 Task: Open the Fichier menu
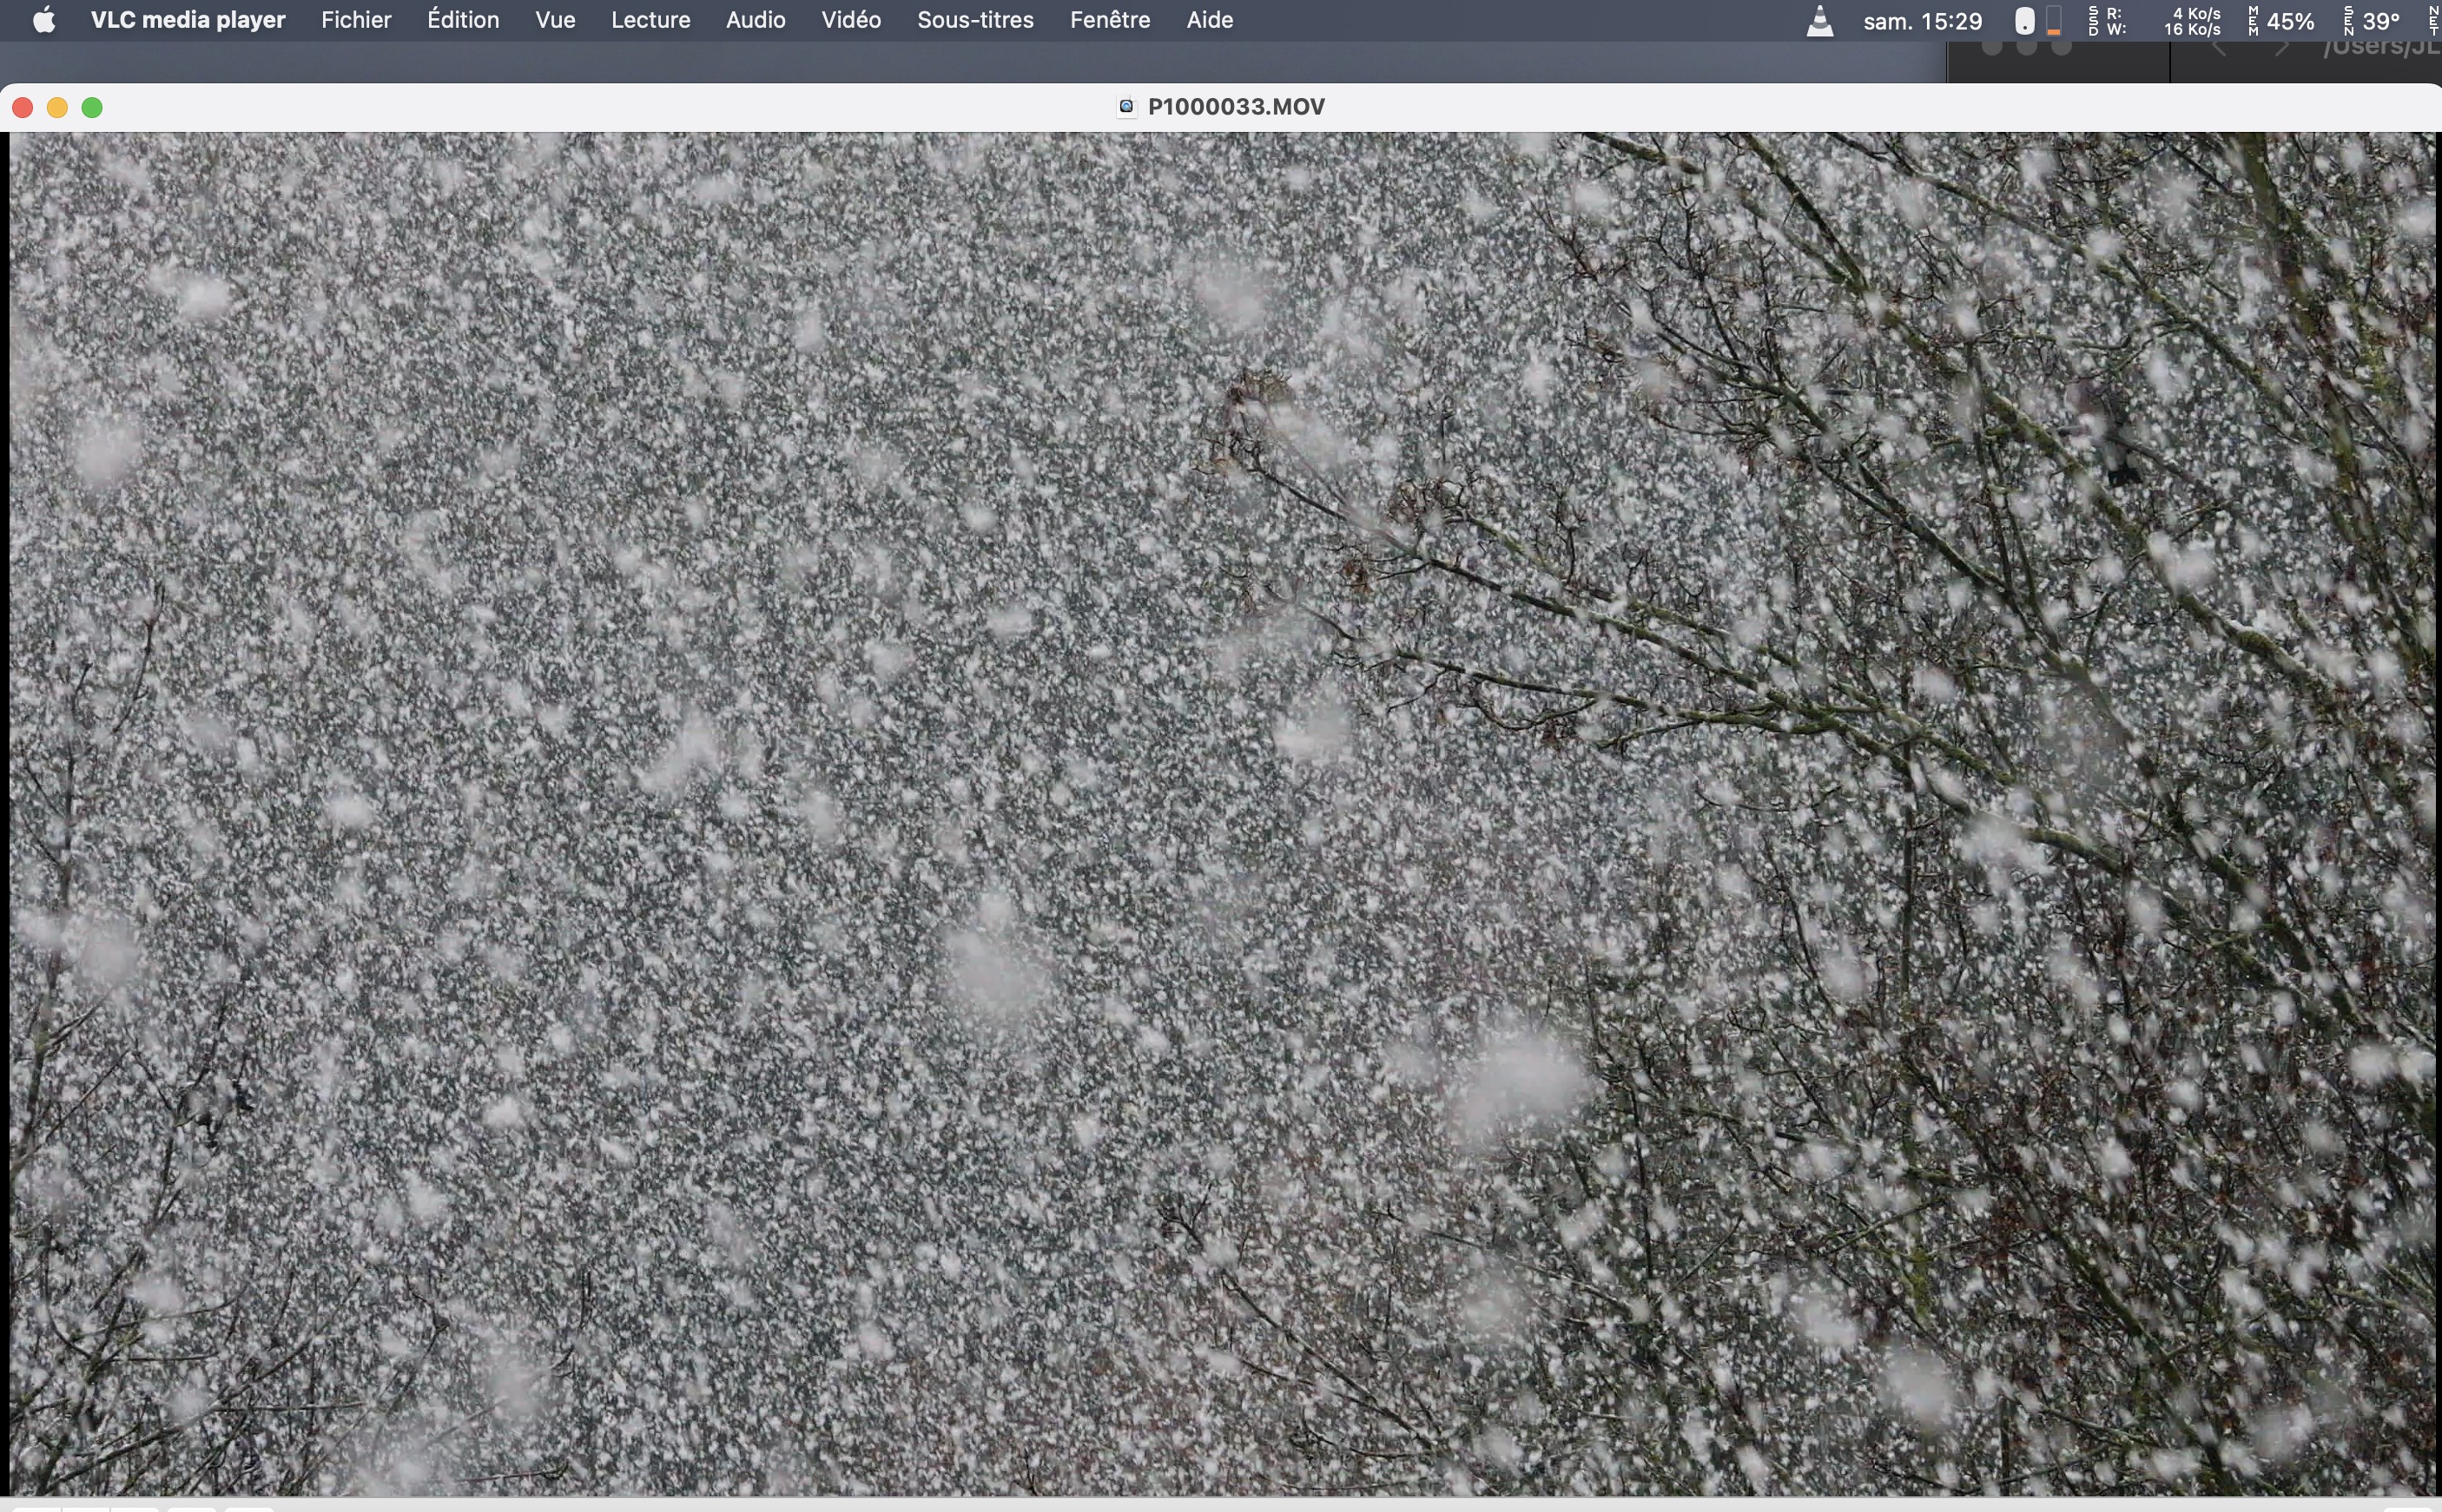pyautogui.click(x=356, y=20)
